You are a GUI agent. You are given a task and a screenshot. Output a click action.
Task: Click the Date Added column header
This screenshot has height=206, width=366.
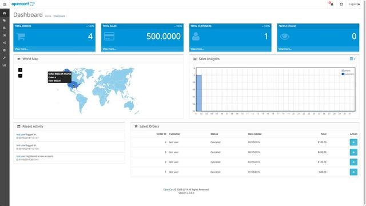(x=254, y=134)
